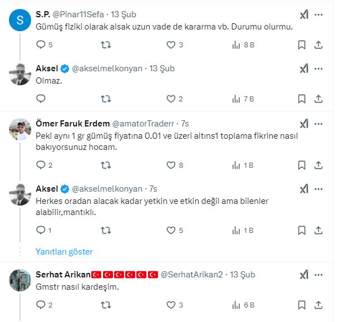Open Ömer Faruk Erdem's display name
Viewport: 345px width, 322px height.
[72, 123]
